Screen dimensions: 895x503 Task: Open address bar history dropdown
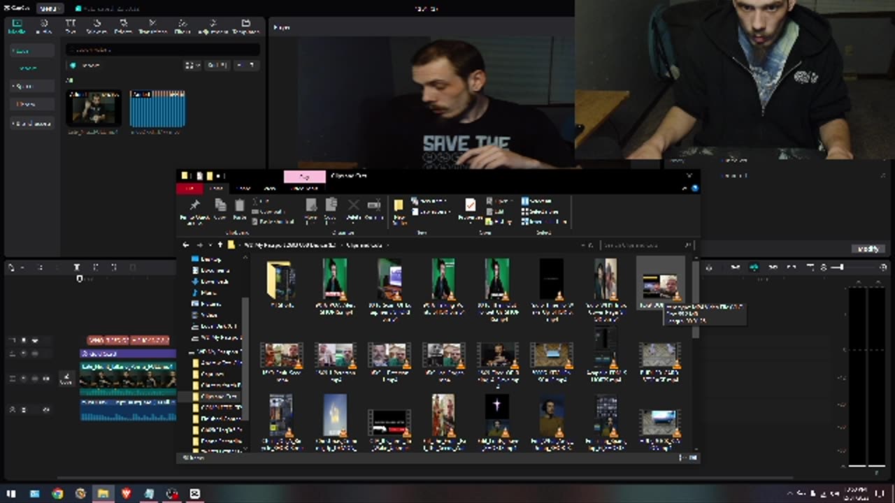tap(582, 245)
